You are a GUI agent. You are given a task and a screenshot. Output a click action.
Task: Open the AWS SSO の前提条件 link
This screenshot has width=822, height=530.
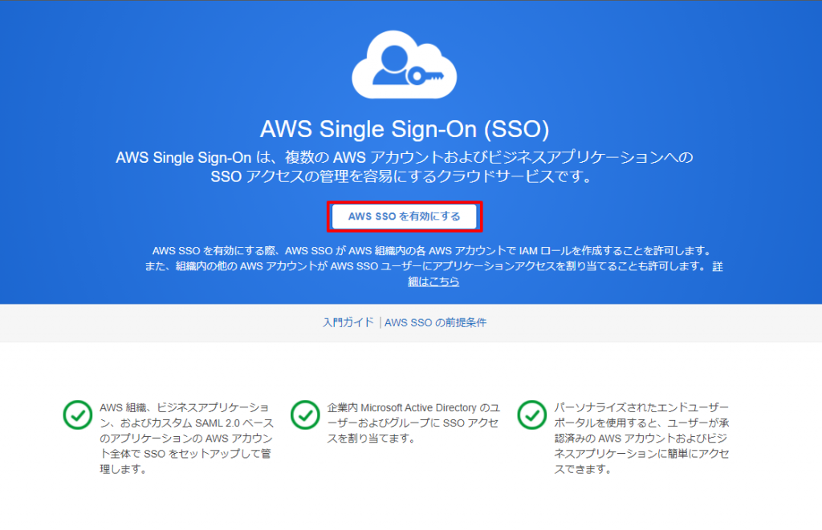coord(435,322)
